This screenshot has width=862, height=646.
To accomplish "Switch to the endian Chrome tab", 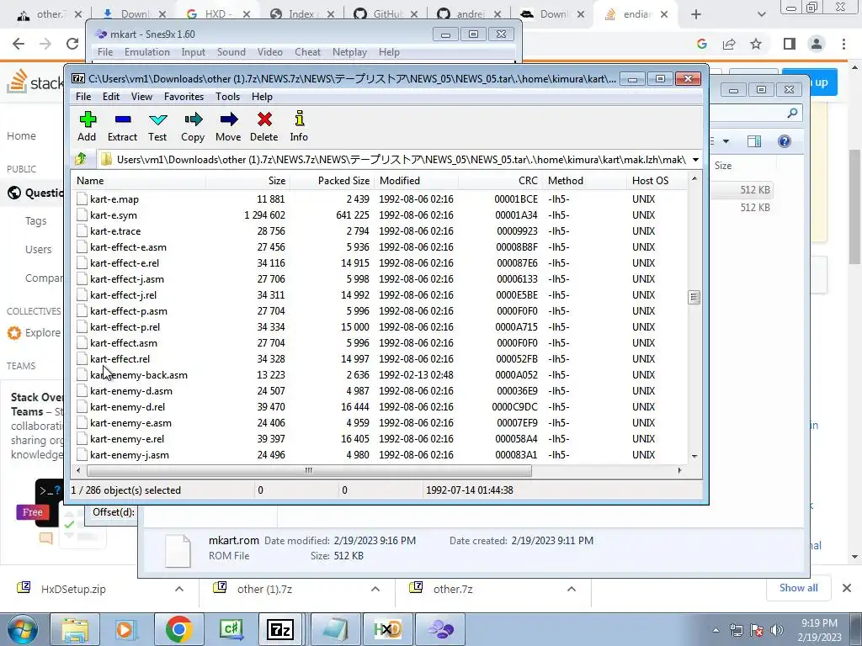I will [x=636, y=14].
